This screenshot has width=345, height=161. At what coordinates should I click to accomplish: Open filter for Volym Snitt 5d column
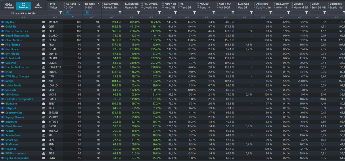(324, 13)
